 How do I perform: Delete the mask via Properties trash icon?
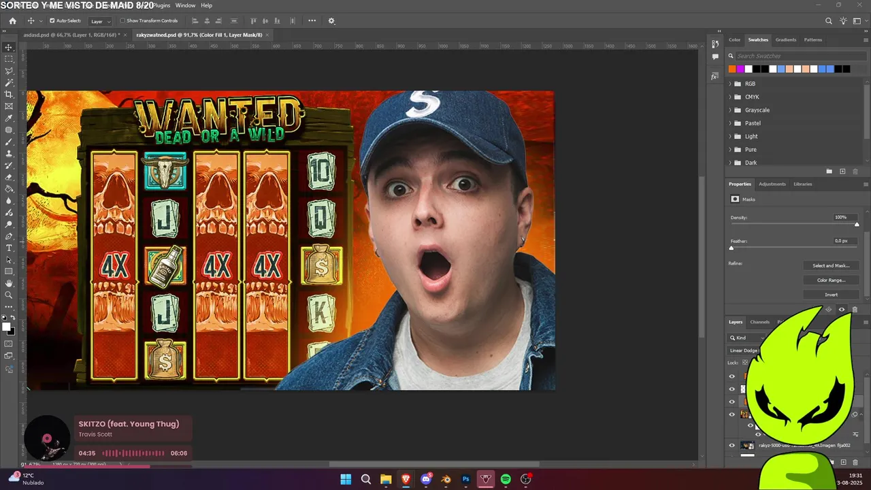tap(855, 310)
